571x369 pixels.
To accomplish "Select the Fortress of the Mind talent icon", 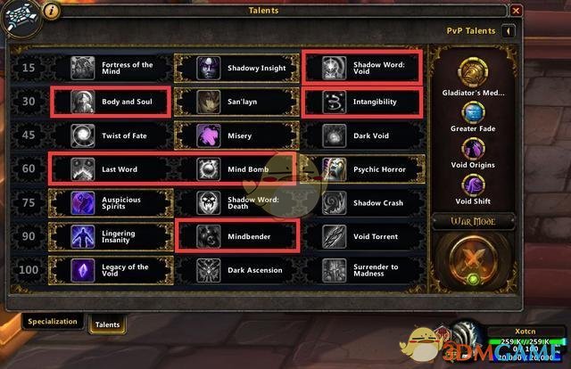I will tap(83, 68).
